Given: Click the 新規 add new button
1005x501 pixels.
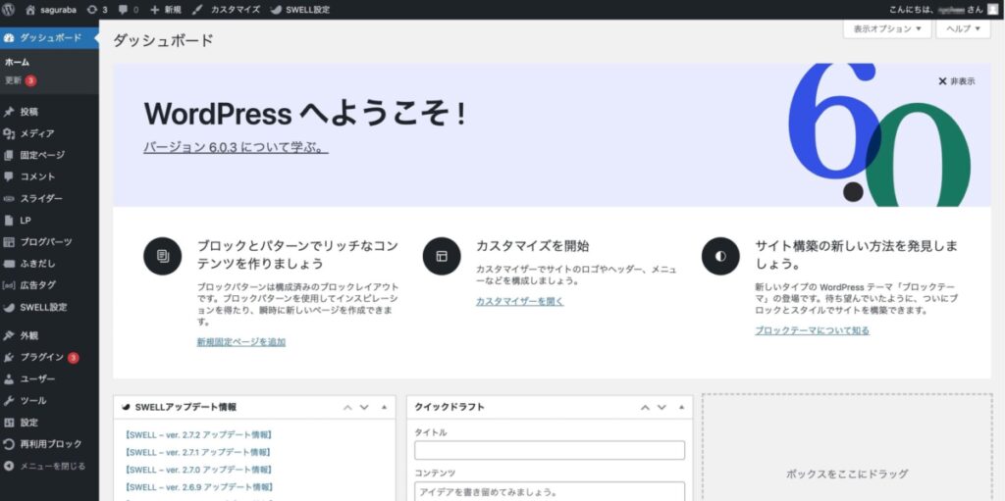Looking at the screenshot, I should 165,10.
